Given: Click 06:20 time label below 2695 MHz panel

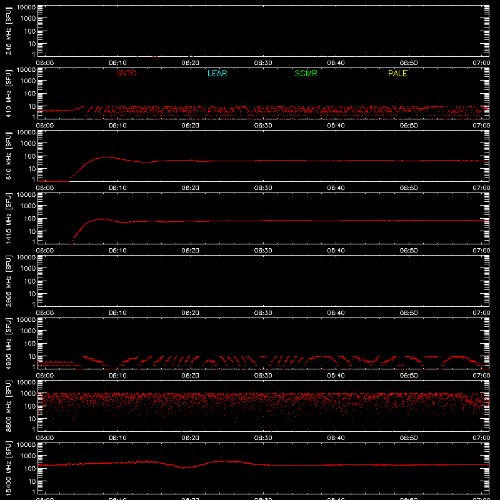Looking at the screenshot, I should click(191, 313).
